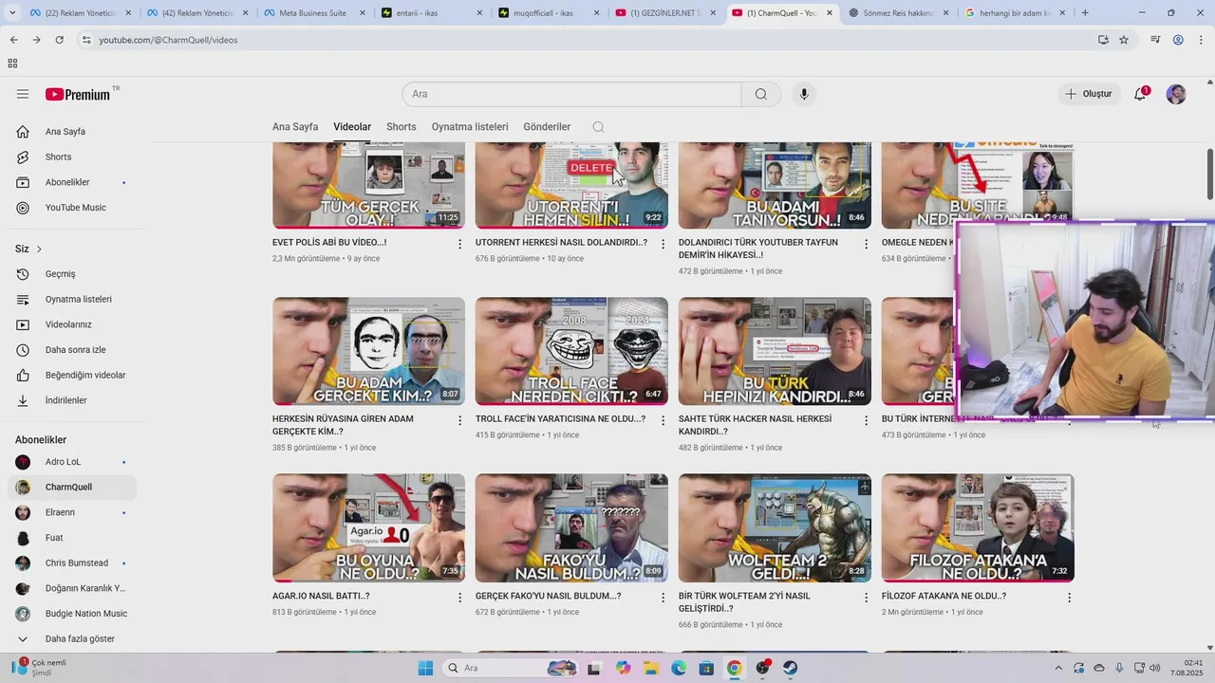This screenshot has height=683, width=1215.
Task: Select the Videolar channel tab
Action: click(x=352, y=127)
